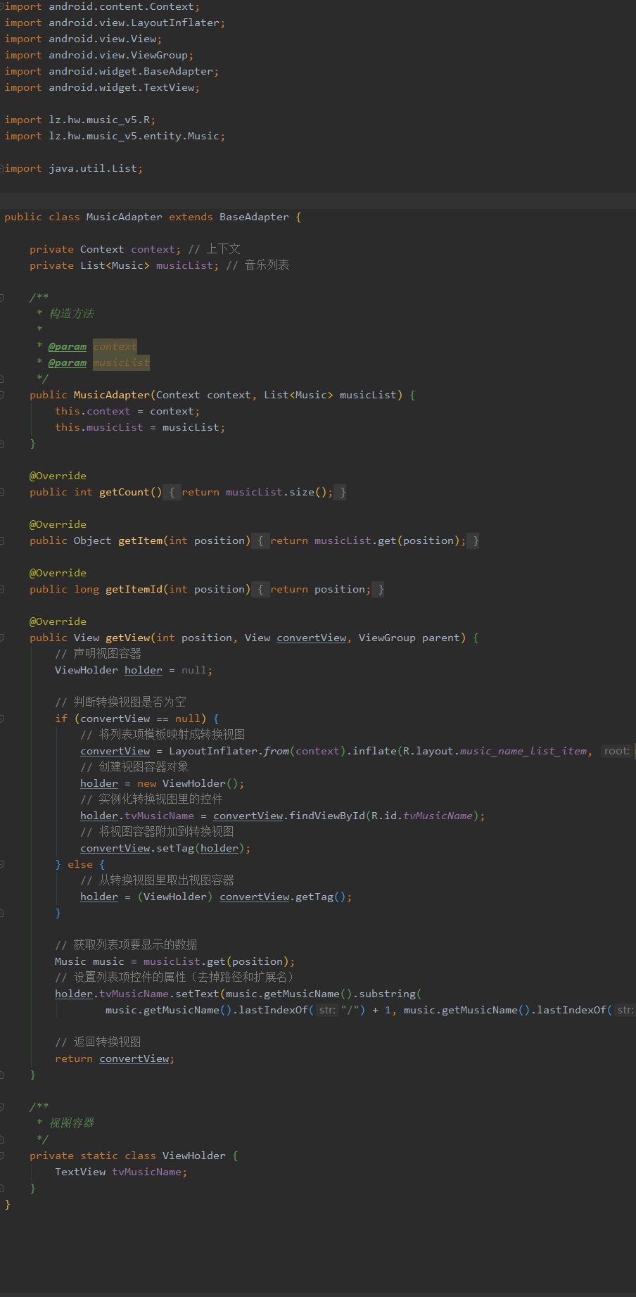Click 'return convertView;' statement

coord(115,1058)
